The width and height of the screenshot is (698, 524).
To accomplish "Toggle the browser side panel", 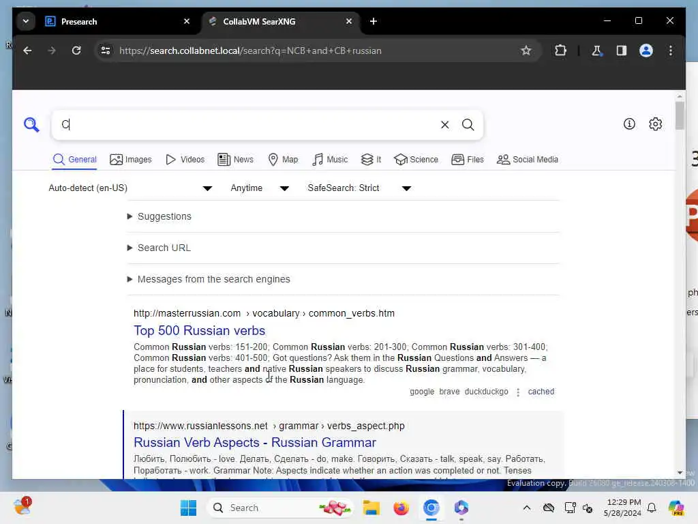I will click(x=622, y=50).
